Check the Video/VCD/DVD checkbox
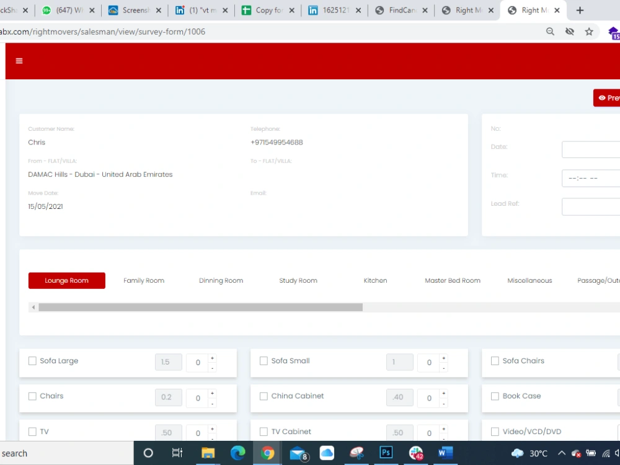Screen dimensions: 620x465 tap(495, 432)
